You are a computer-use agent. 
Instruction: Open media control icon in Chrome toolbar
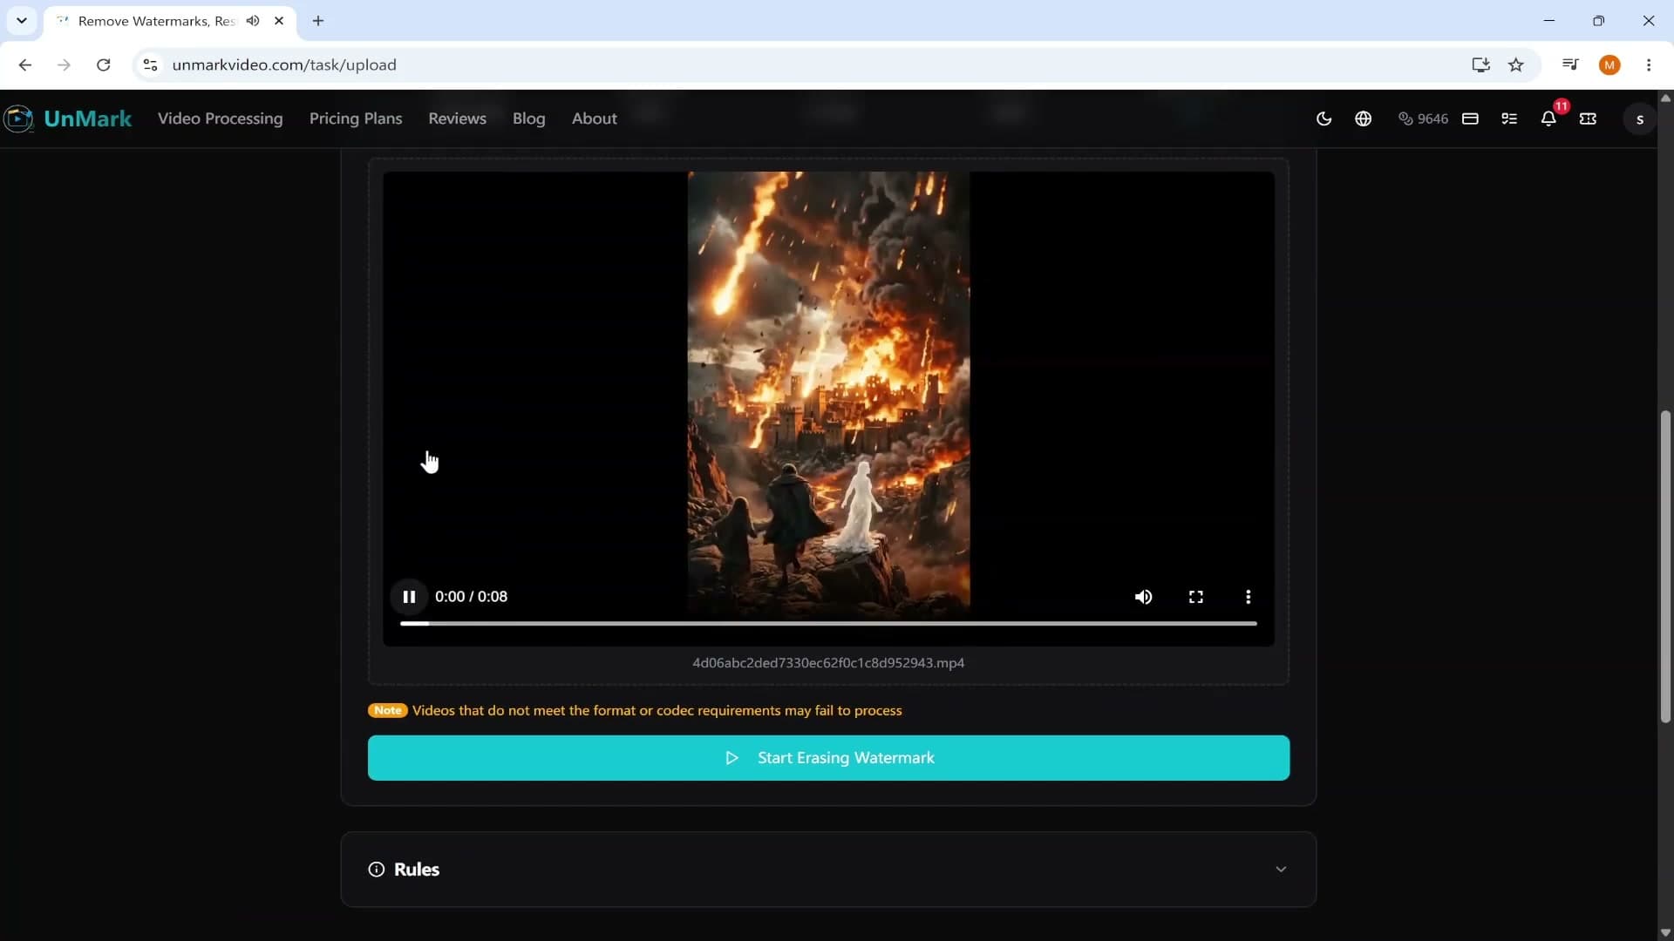1570,65
